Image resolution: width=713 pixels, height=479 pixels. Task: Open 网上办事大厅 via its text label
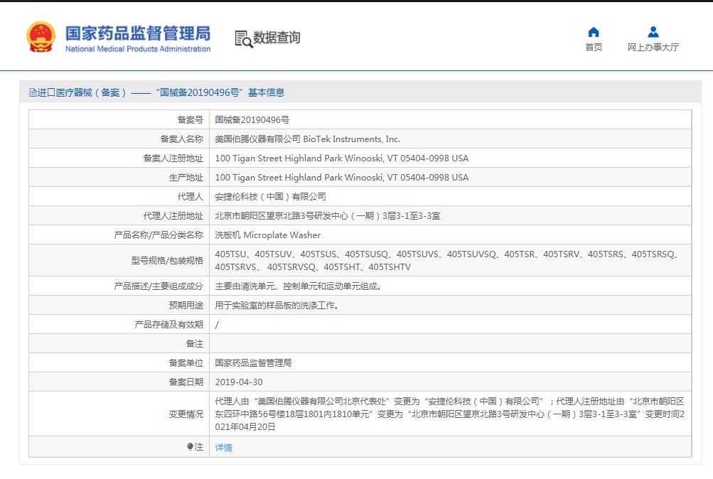click(653, 48)
